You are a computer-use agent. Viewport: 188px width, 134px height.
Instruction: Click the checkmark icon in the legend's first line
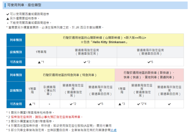coord(8,14)
